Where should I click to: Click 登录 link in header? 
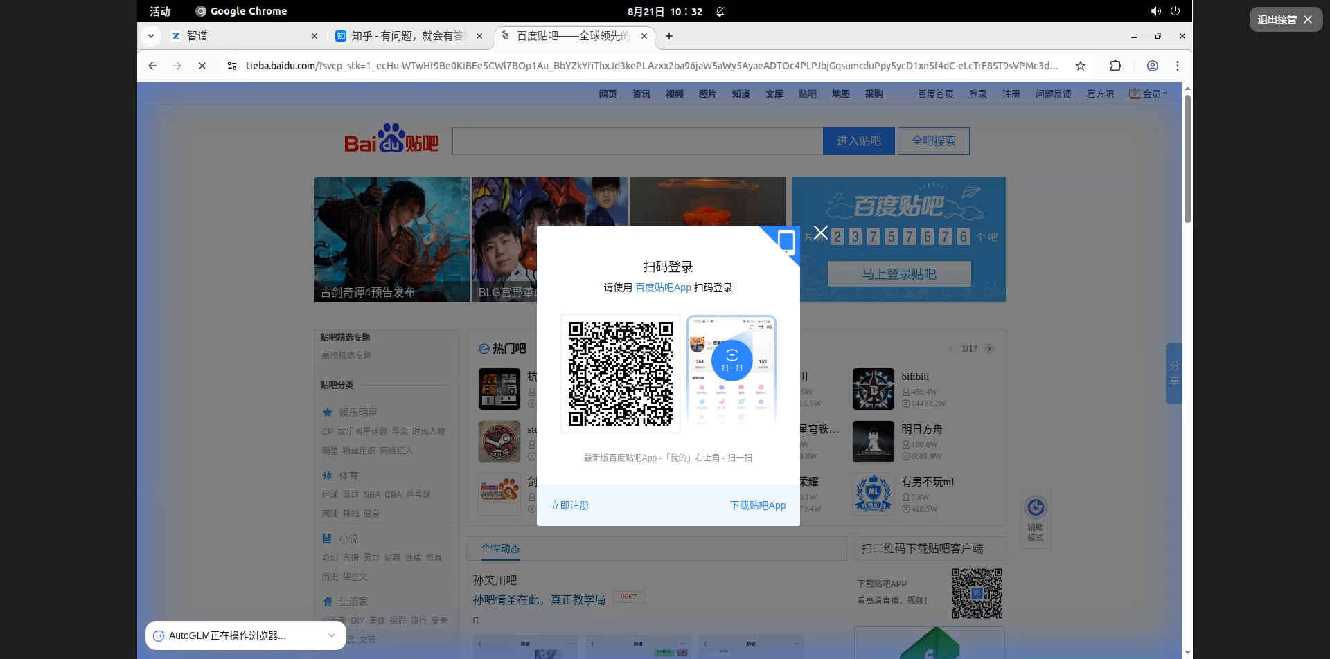point(977,94)
